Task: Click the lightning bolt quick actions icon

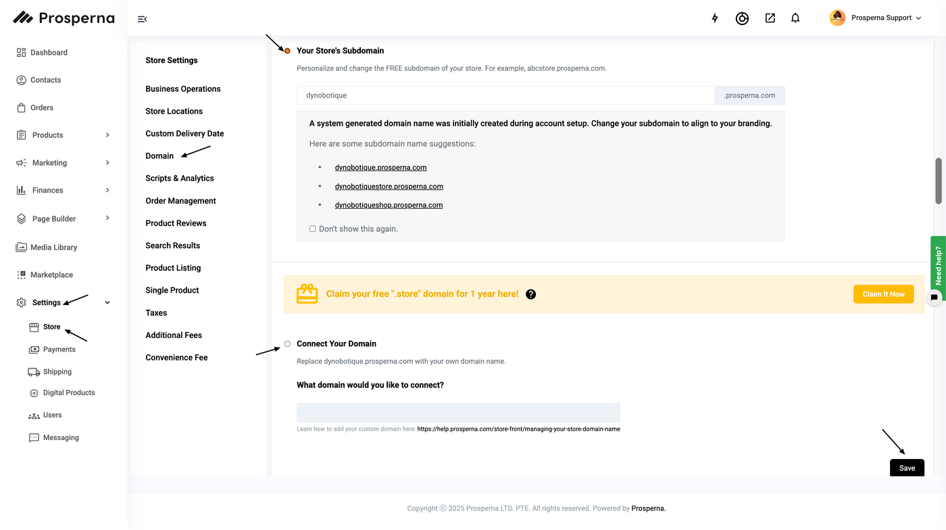Action: (715, 18)
